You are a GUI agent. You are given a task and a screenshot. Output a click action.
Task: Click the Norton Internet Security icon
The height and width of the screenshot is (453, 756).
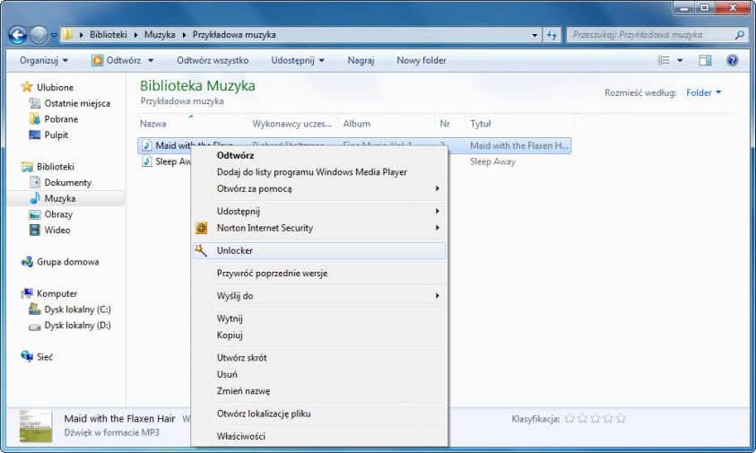(202, 228)
